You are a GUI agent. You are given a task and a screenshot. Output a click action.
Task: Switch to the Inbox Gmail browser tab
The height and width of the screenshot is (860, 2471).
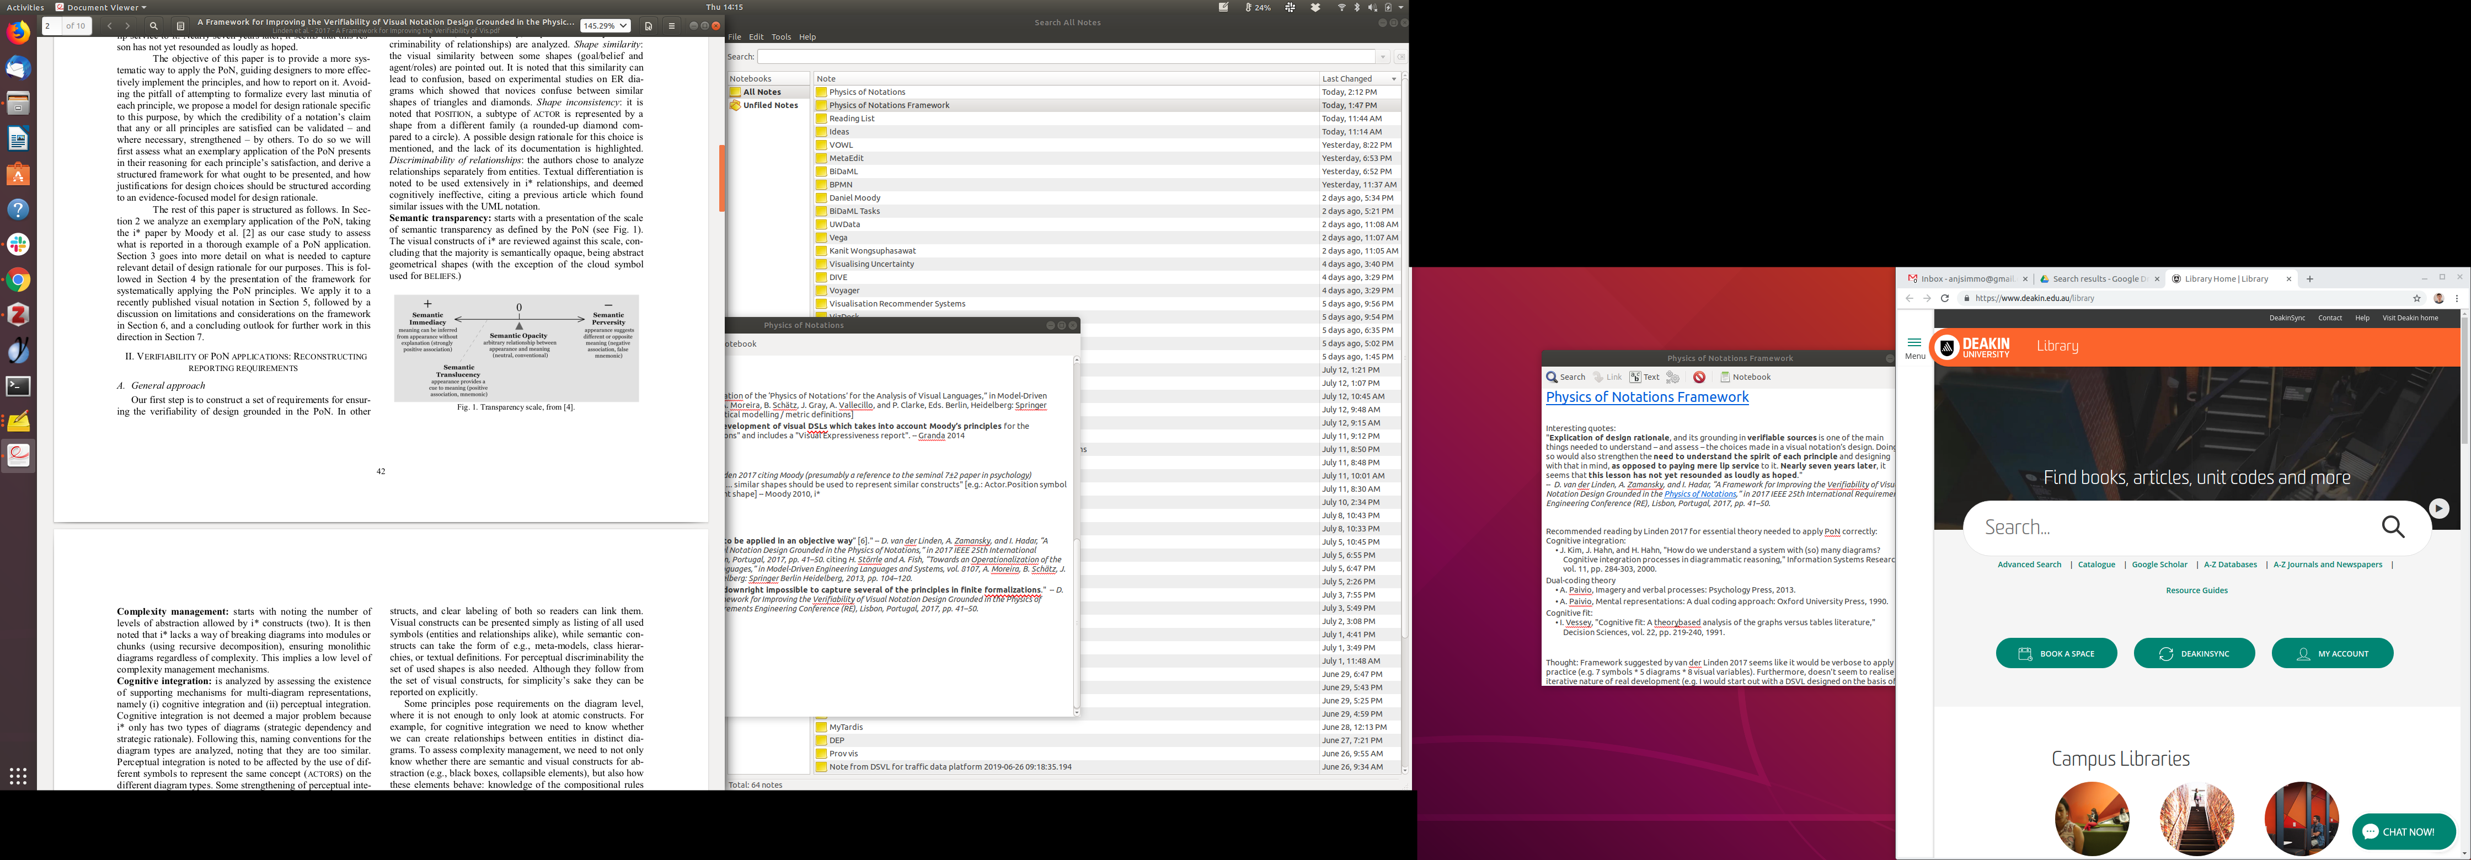tap(1961, 279)
